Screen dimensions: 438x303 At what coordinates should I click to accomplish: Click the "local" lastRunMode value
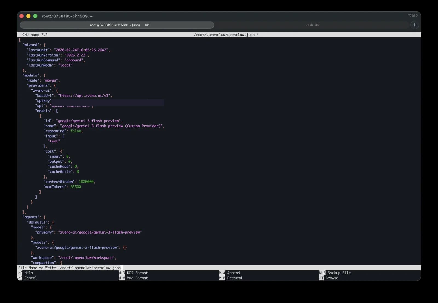[65, 65]
